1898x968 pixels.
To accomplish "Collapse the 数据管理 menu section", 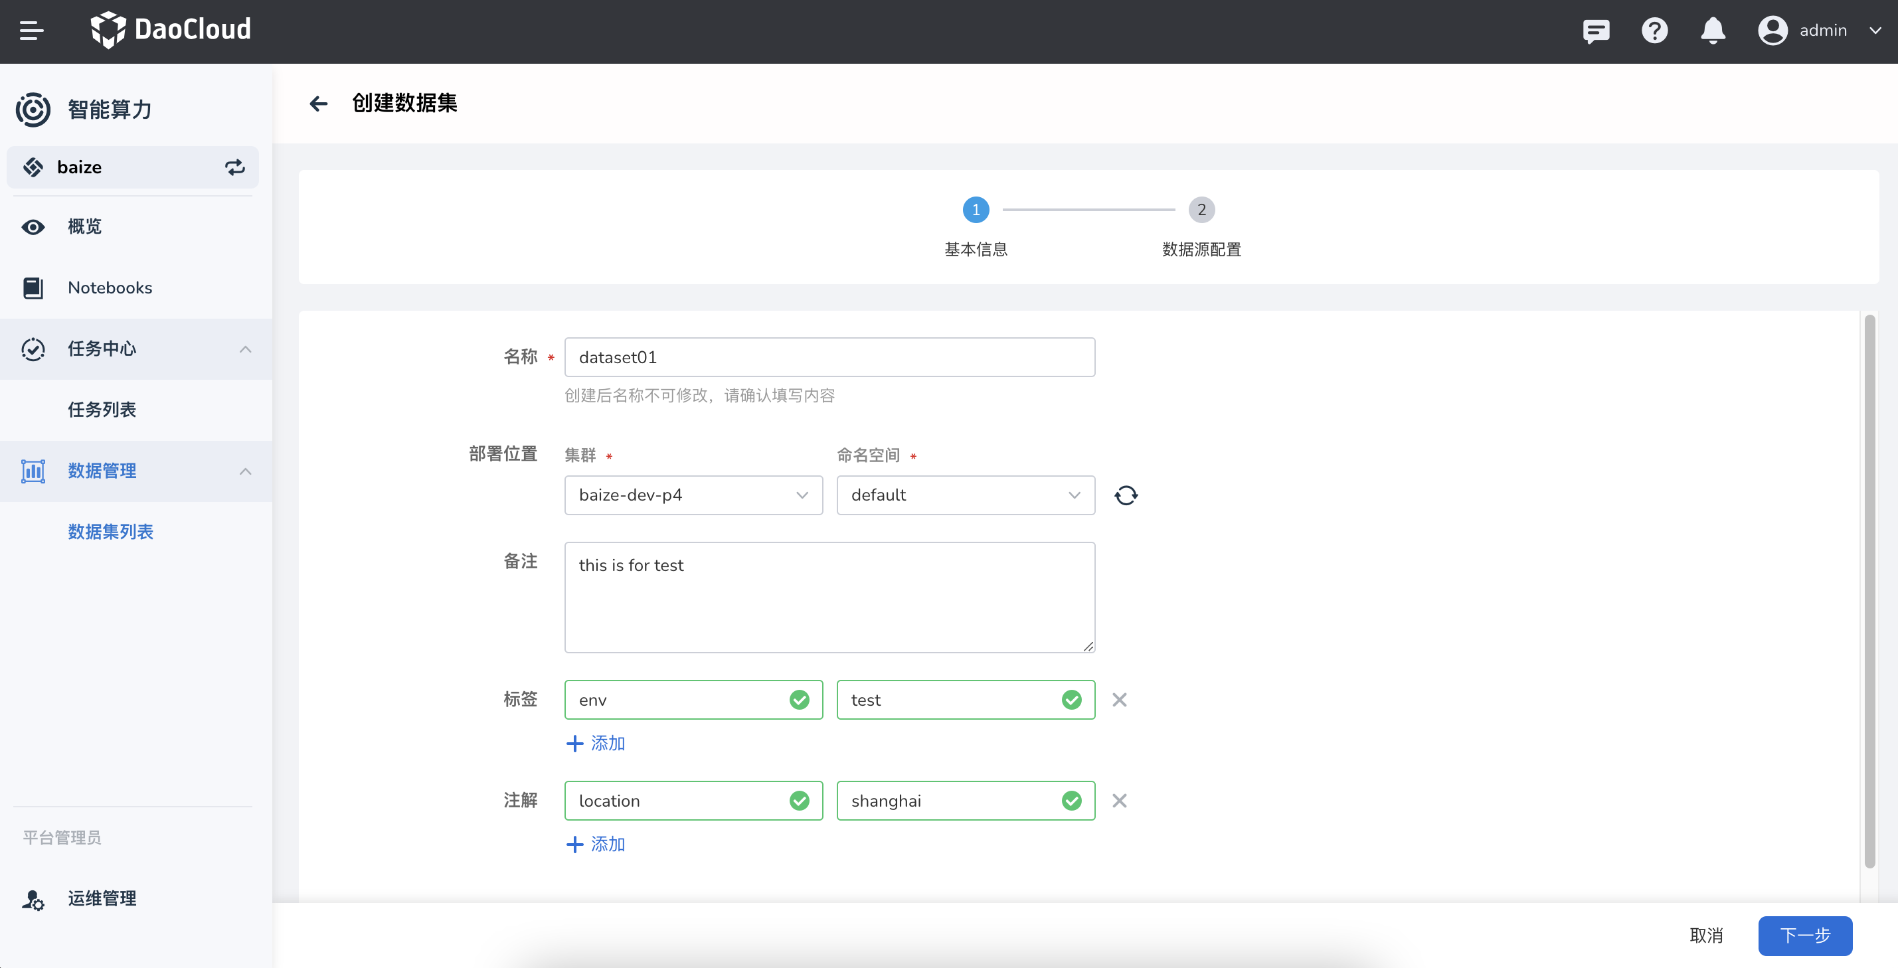I will point(245,471).
